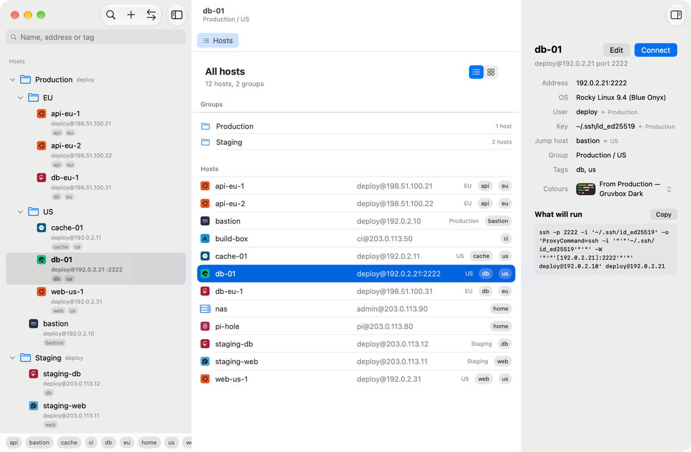691x452 pixels.
Task: Click the Rocky Linux 9.4 OS value
Action: (x=621, y=97)
